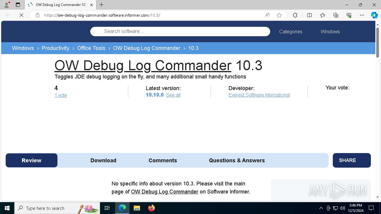Launch Firefox from the taskbar
This screenshot has height=214, width=381.
click(x=151, y=208)
